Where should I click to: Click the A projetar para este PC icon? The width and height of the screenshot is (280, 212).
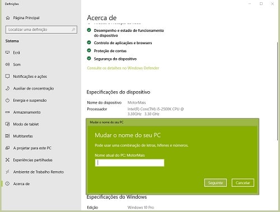click(7, 148)
